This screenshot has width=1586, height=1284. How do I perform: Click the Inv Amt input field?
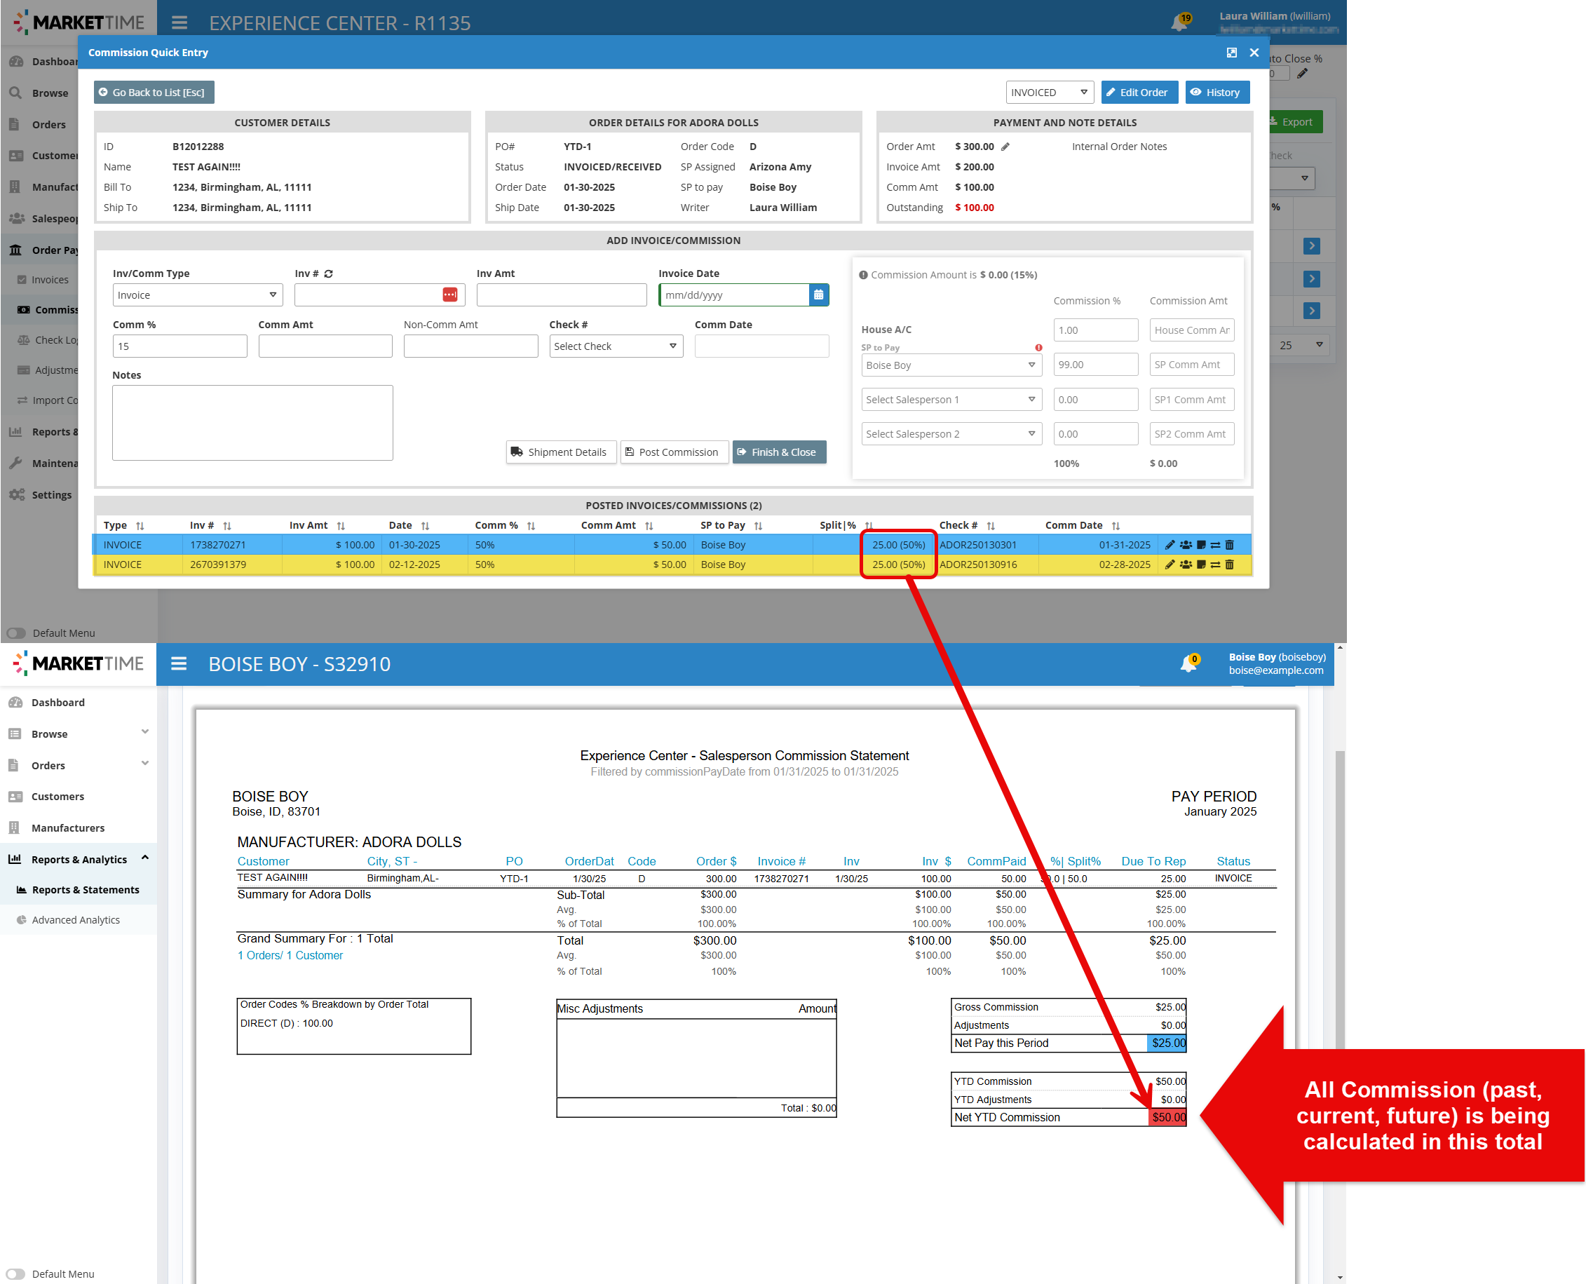pos(562,295)
